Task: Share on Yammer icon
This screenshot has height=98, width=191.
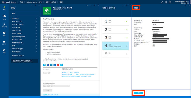Action: point(55,65)
